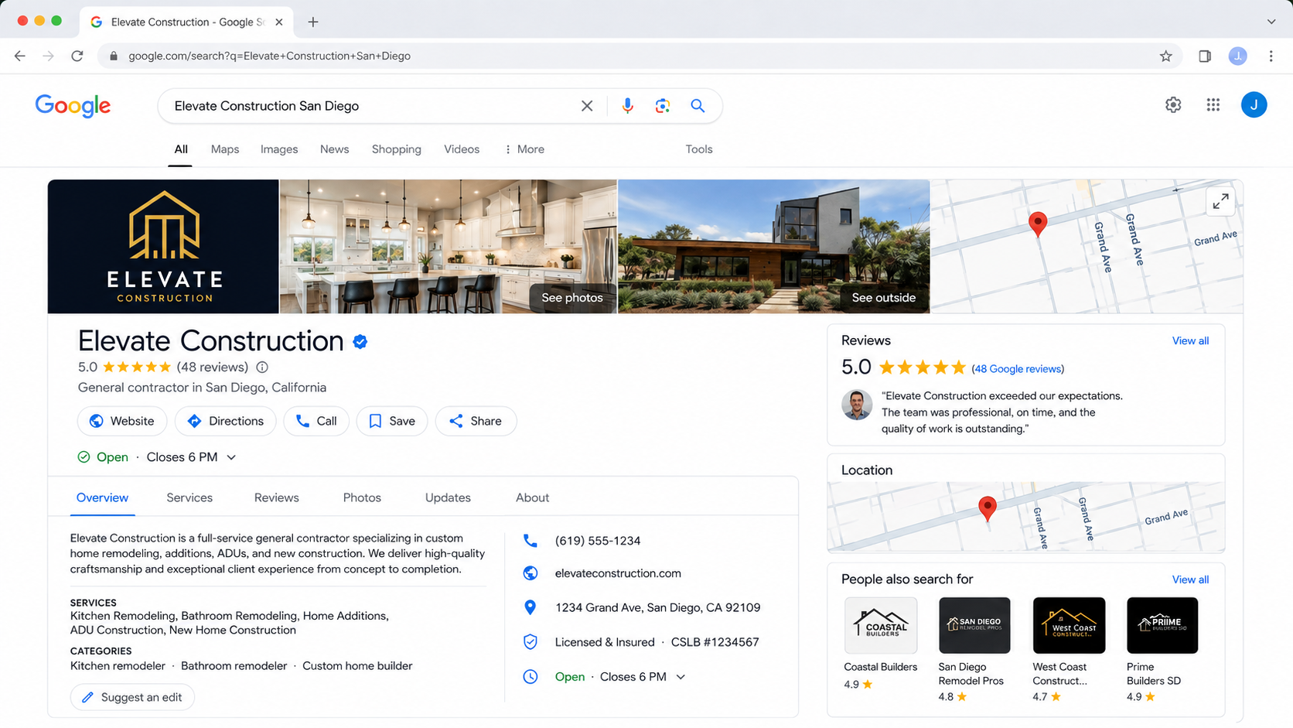Open the Videos results tab
1293x728 pixels.
click(x=462, y=149)
